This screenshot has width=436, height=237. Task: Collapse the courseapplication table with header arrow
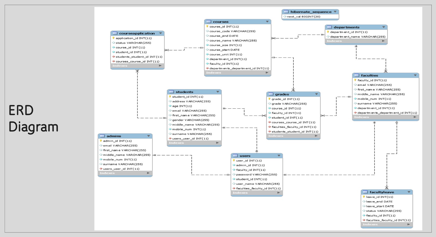pyautogui.click(x=161, y=33)
